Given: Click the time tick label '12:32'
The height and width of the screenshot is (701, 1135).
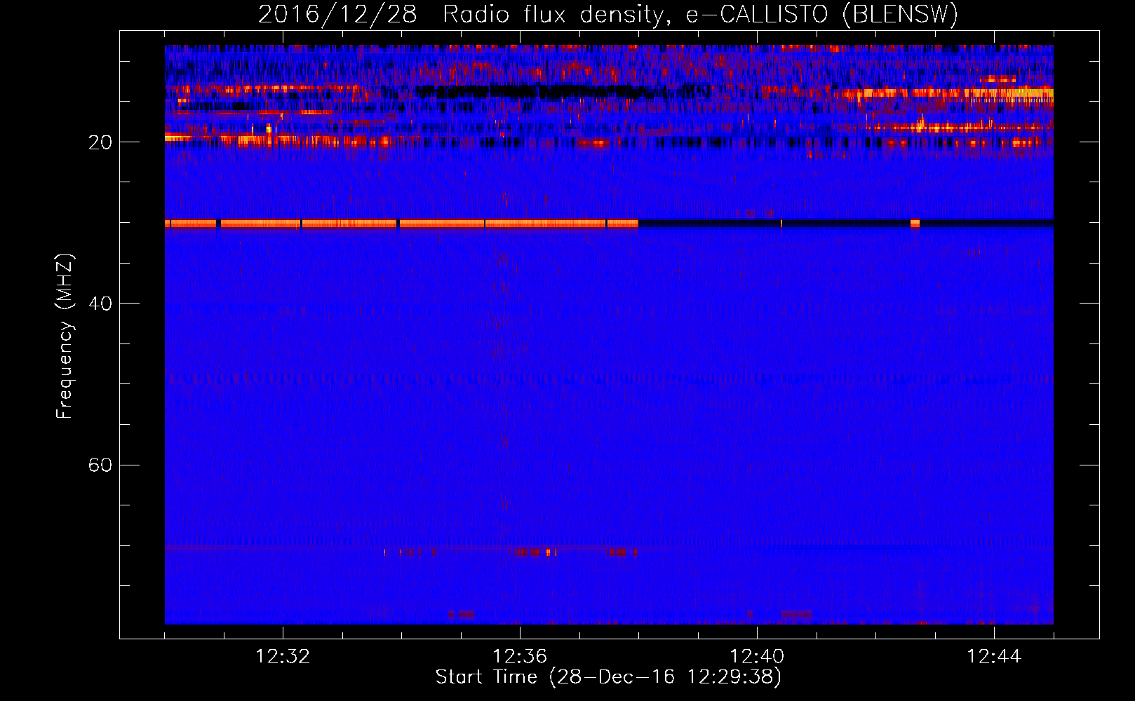Looking at the screenshot, I should point(283,656).
